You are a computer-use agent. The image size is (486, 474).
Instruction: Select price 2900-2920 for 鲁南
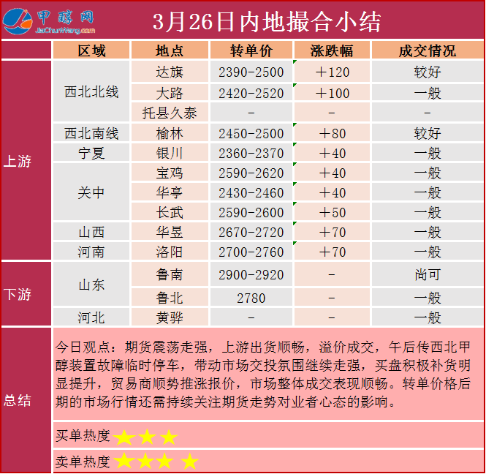[x=251, y=274]
